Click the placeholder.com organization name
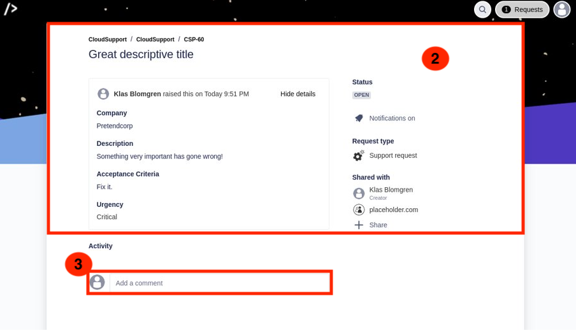The width and height of the screenshot is (576, 333). click(x=393, y=209)
